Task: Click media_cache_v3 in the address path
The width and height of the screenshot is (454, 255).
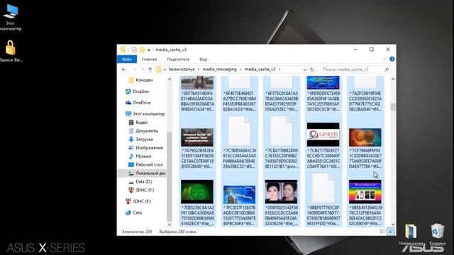Action: 260,69
